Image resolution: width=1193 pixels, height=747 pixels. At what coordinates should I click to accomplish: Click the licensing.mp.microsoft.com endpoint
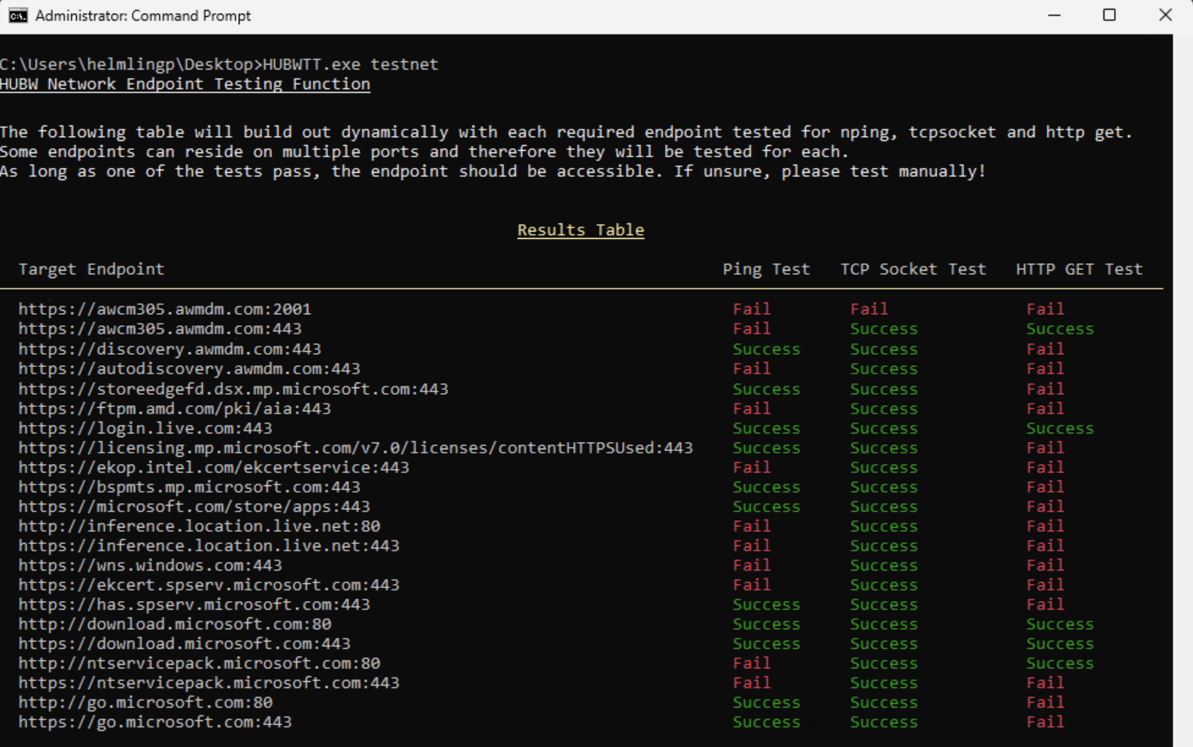pos(356,447)
